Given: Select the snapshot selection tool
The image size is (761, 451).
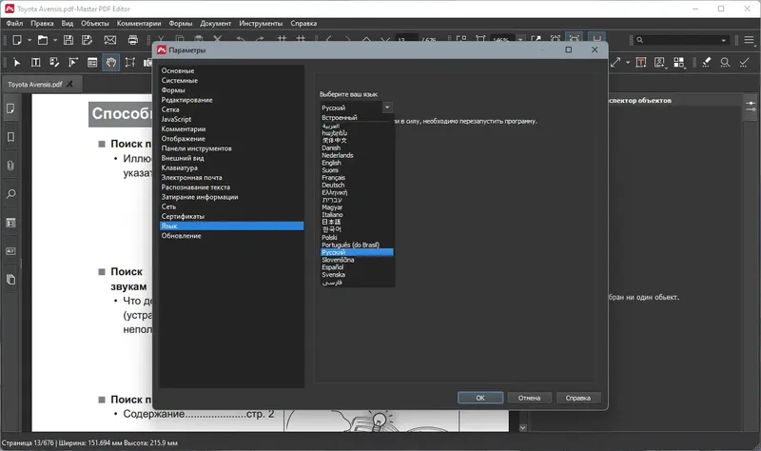Looking at the screenshot, I should tap(130, 62).
